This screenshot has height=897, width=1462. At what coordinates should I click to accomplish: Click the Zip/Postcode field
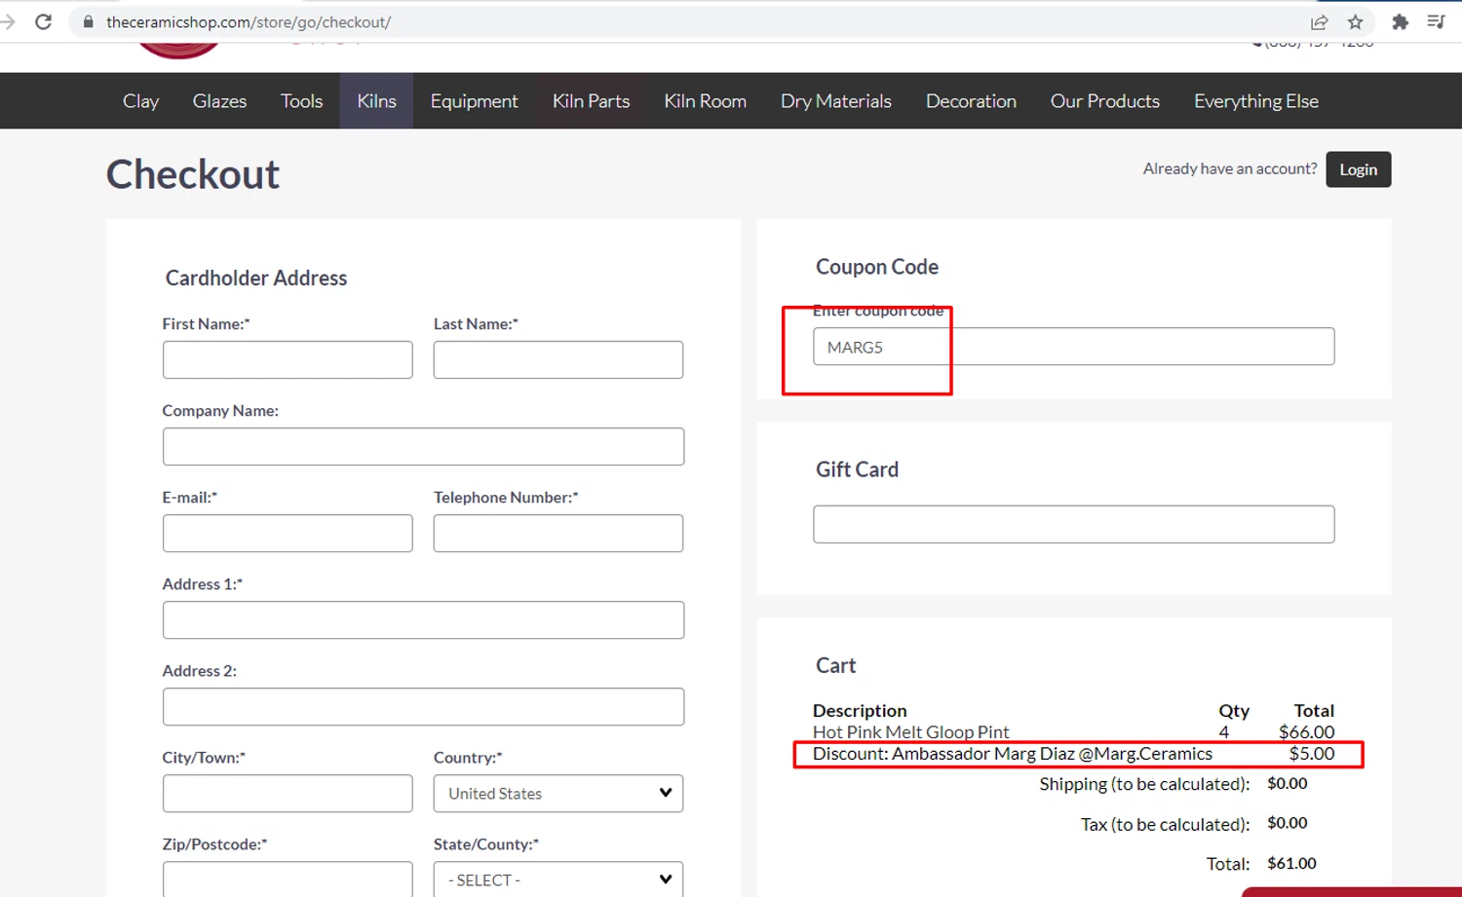click(288, 878)
